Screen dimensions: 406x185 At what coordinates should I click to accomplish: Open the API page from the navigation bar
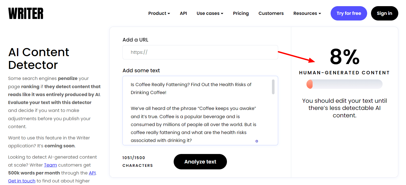(x=183, y=13)
